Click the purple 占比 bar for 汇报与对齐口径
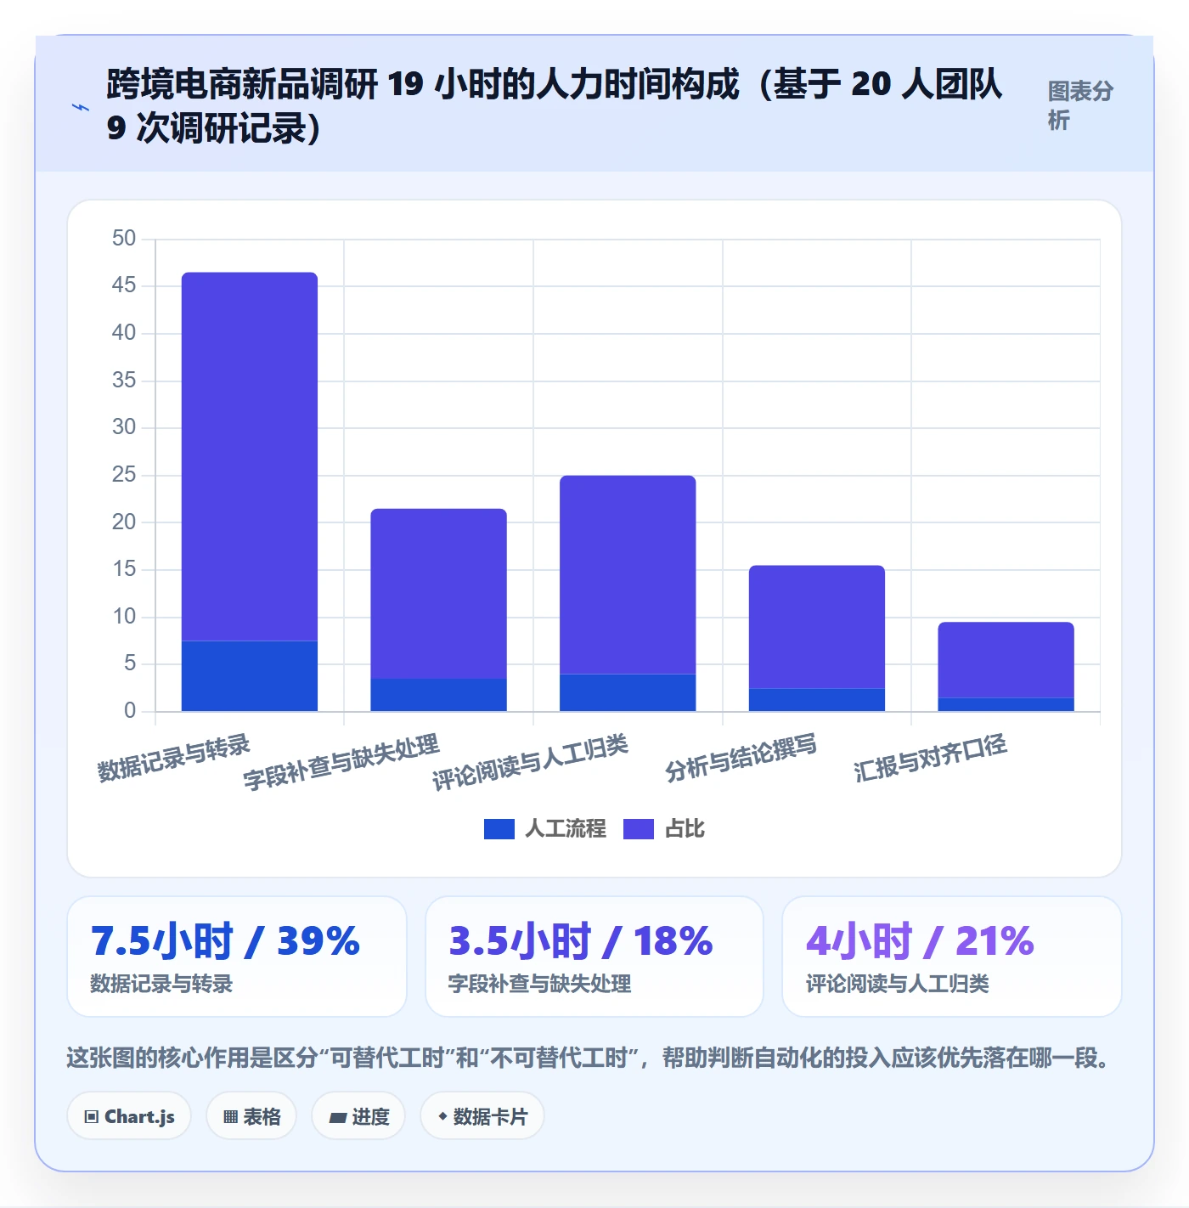 [x=1006, y=660]
